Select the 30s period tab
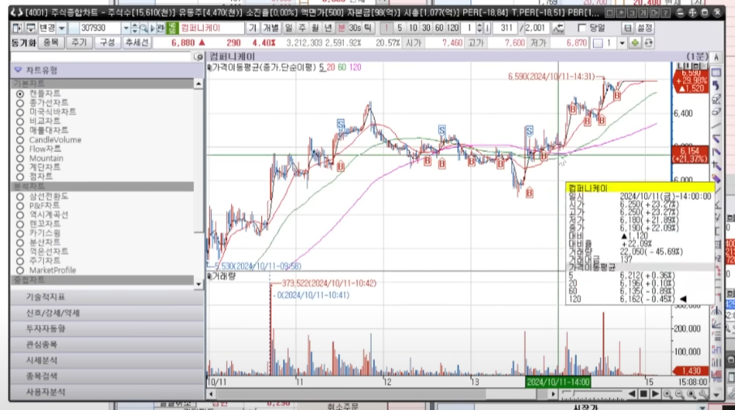 [x=355, y=28]
